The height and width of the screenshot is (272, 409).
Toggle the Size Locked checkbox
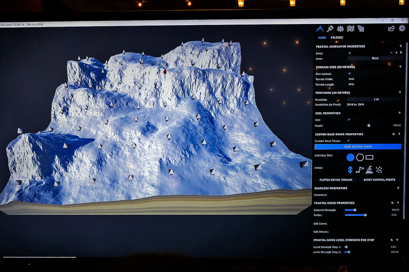click(x=350, y=73)
